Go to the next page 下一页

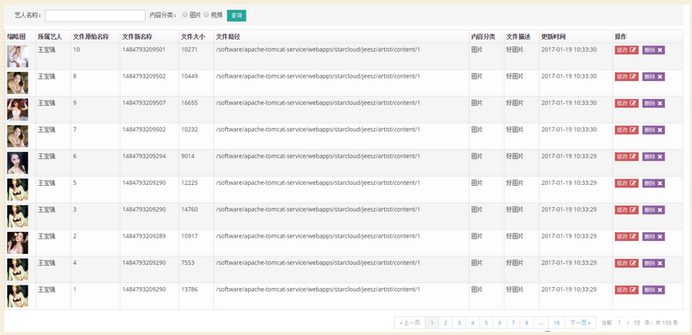coord(580,323)
